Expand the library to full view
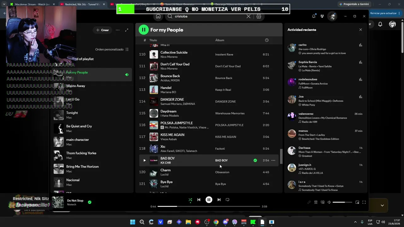 click(x=127, y=30)
